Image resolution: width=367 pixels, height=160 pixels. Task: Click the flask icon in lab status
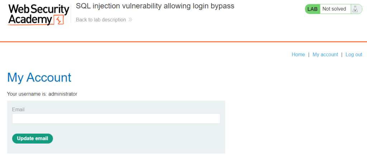[355, 9]
